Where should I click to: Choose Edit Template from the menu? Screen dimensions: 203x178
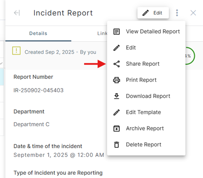[x=146, y=112]
